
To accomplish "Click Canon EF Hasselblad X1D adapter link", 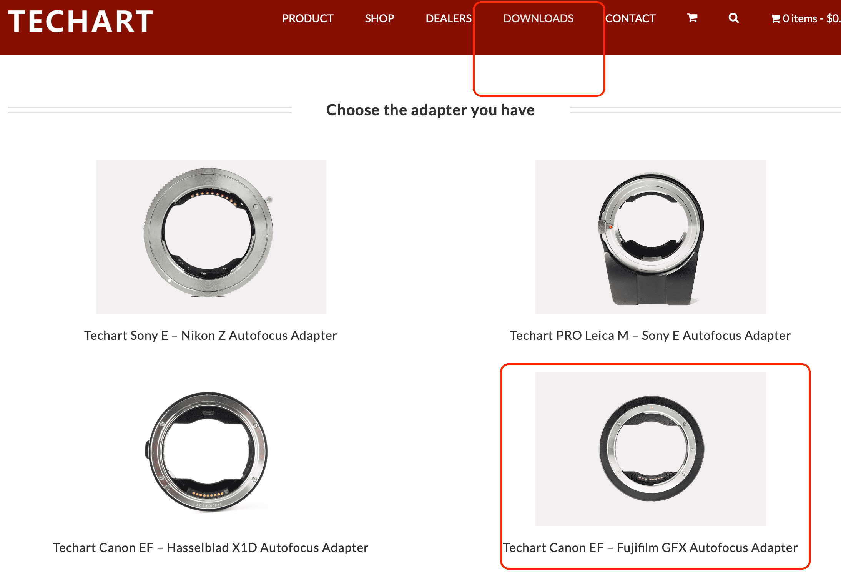I will (x=210, y=547).
